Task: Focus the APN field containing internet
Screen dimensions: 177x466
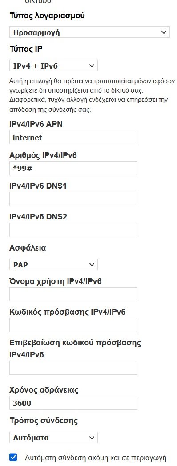Action: coord(73,137)
